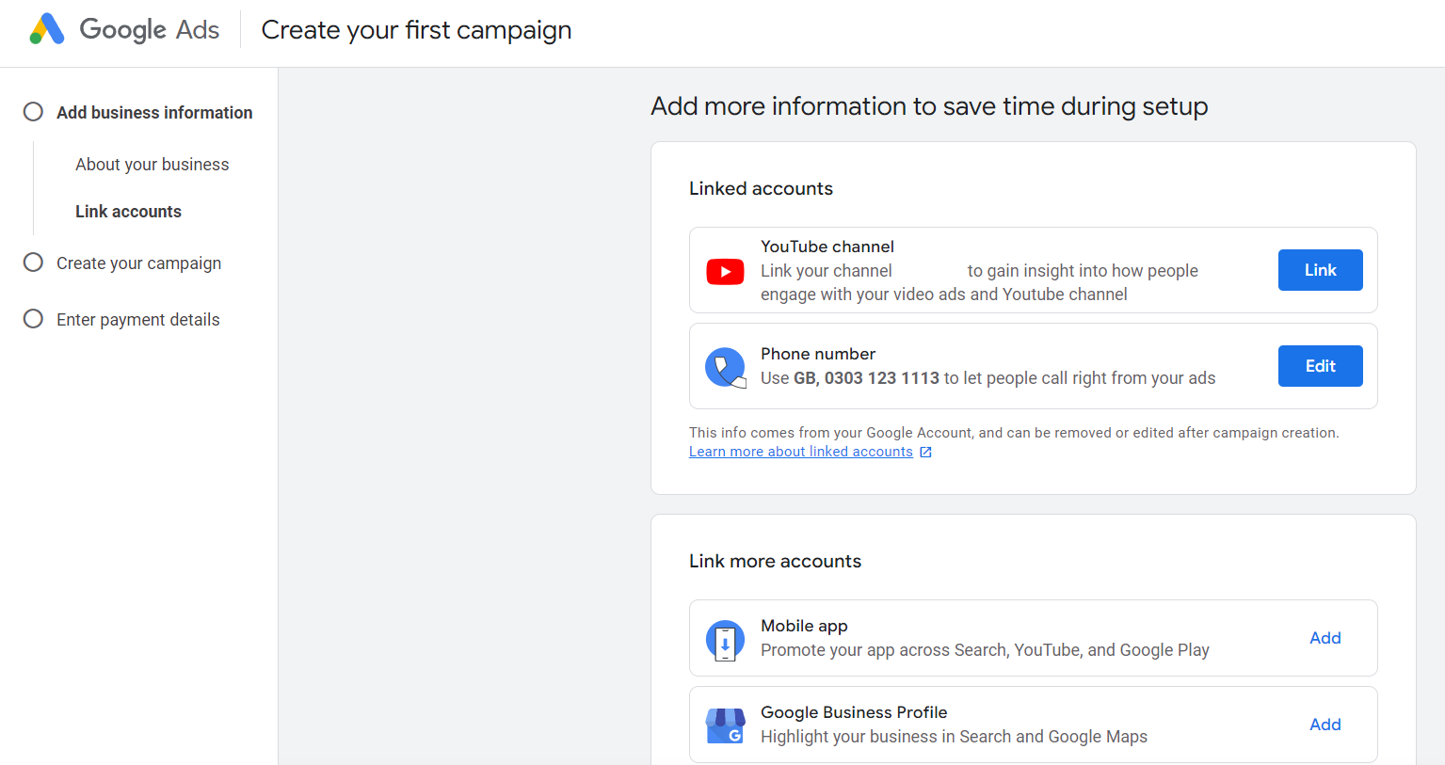
Task: Click the Google Business Profile storefront icon
Action: (725, 725)
